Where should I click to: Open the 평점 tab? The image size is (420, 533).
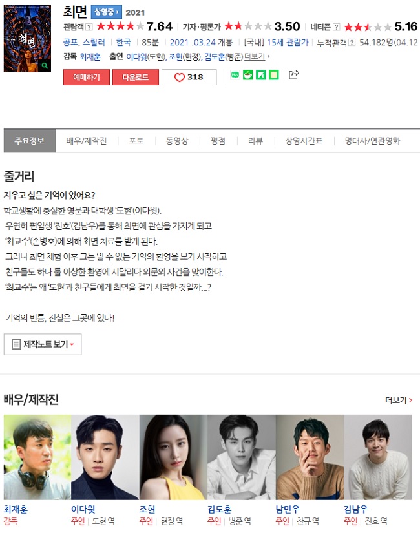tap(218, 141)
